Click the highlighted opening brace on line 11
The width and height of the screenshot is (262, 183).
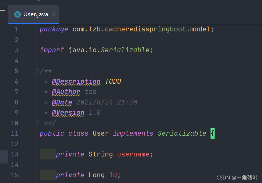point(212,133)
